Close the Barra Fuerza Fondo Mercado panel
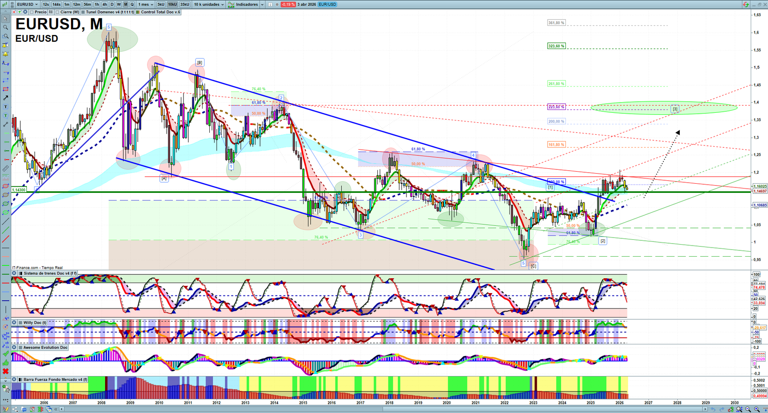Viewport: 768px width, 413px height. point(14,379)
